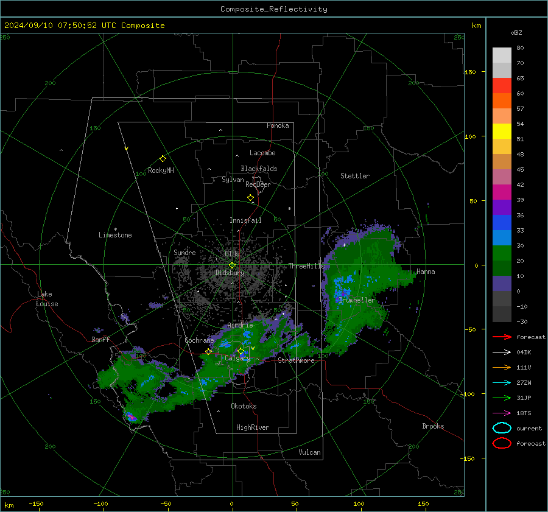Click the Brooks town label
548x512 pixels.
point(433,426)
